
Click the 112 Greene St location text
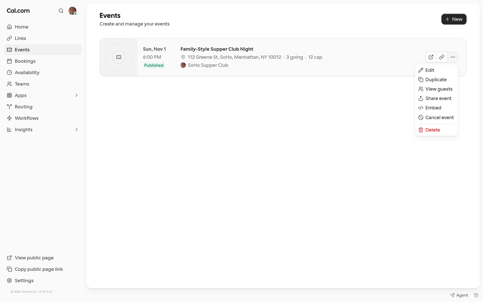click(234, 57)
